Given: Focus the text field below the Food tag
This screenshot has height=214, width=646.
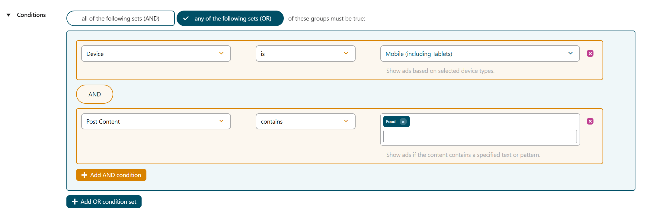Looking at the screenshot, I should tap(480, 137).
